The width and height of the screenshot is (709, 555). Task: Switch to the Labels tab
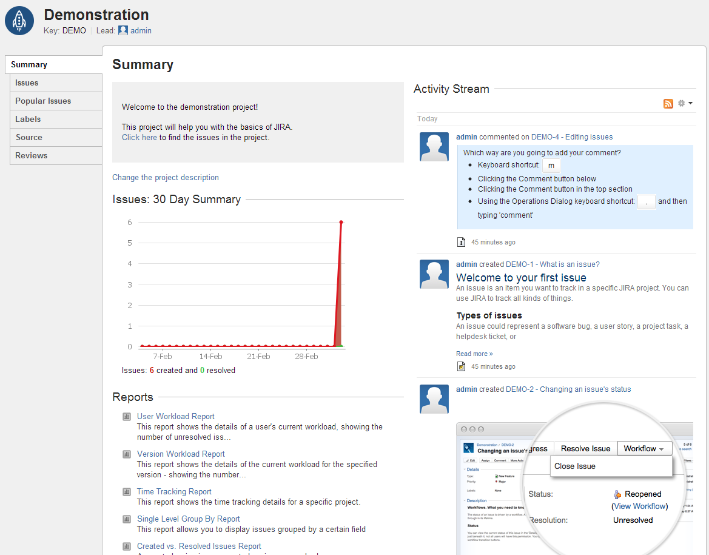56,119
